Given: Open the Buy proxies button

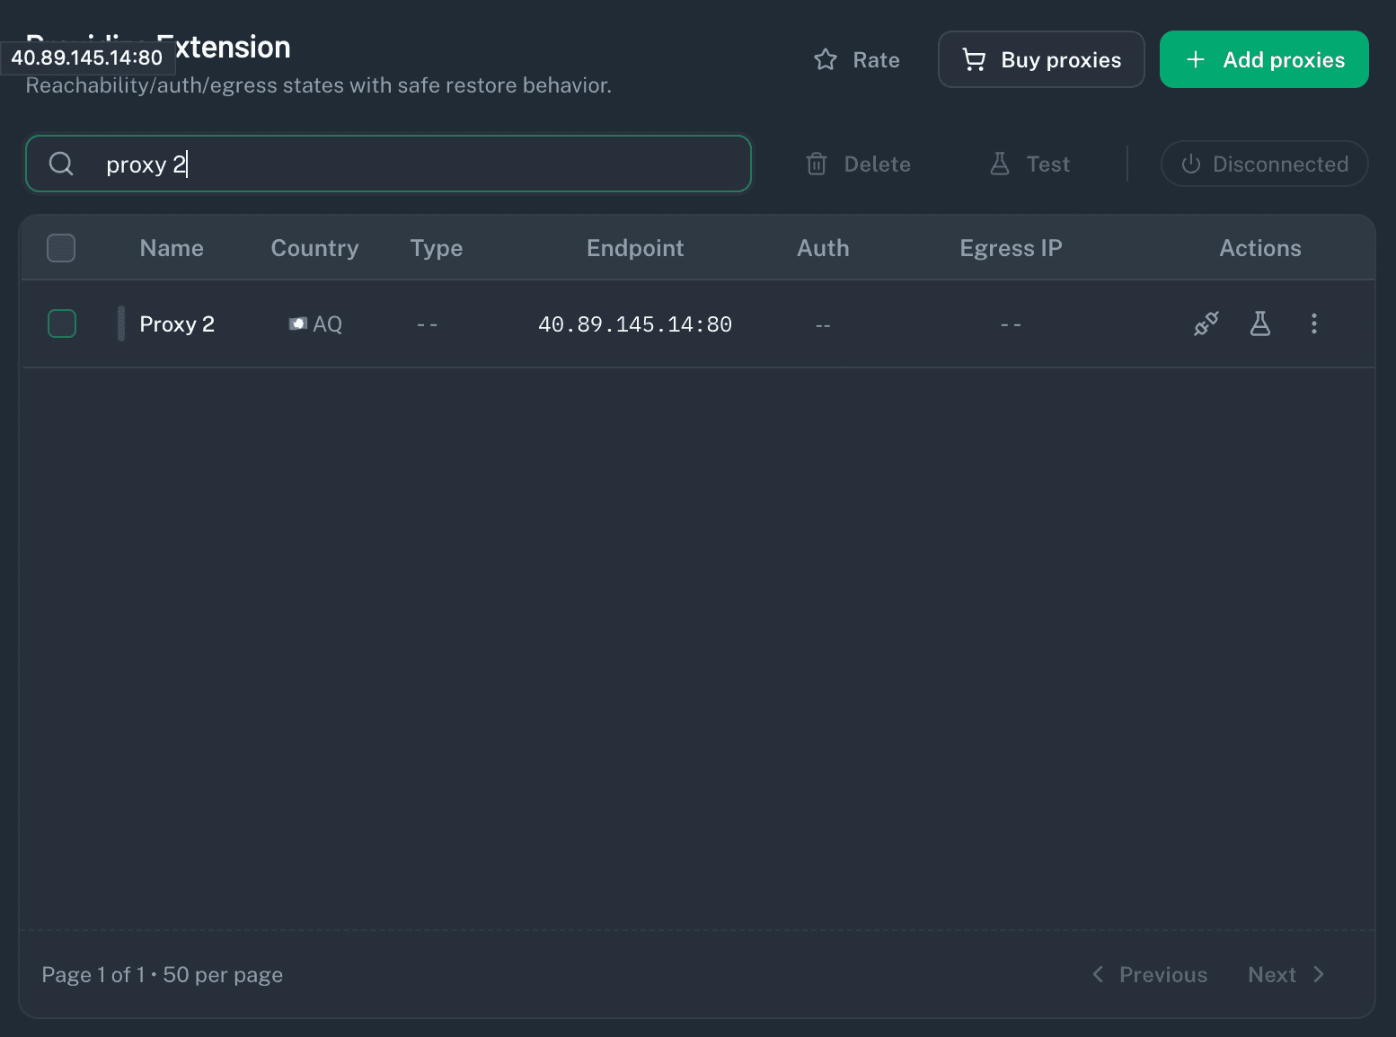Looking at the screenshot, I should (1041, 59).
